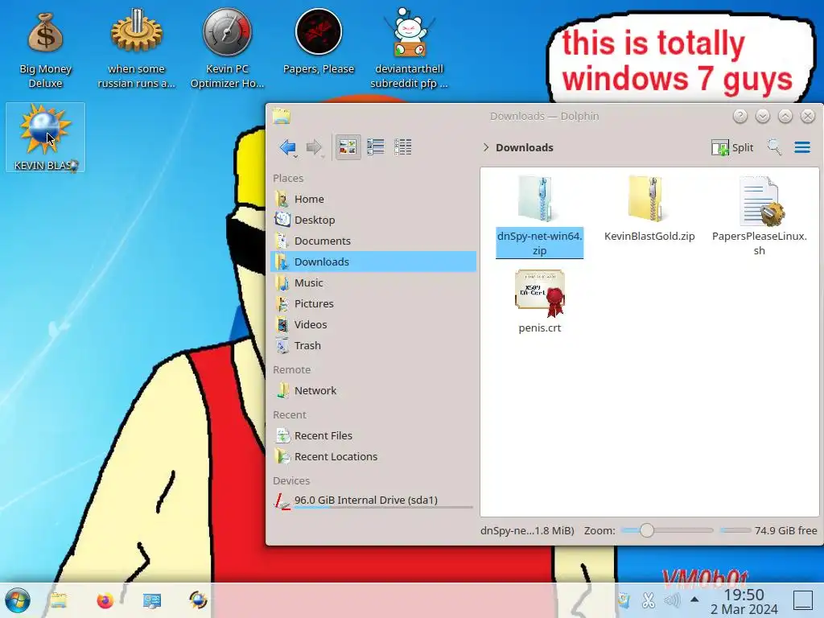Open the system settings taskbar icon
This screenshot has width=824, height=618.
click(x=152, y=600)
